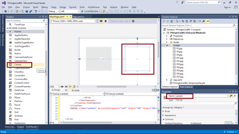Click Collapse All in Solution Explorer

pyautogui.click(x=191, y=21)
